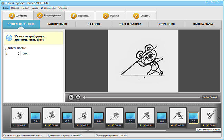224x140 pixels.
Task: Open Текст и графика section
Action: [130, 24]
